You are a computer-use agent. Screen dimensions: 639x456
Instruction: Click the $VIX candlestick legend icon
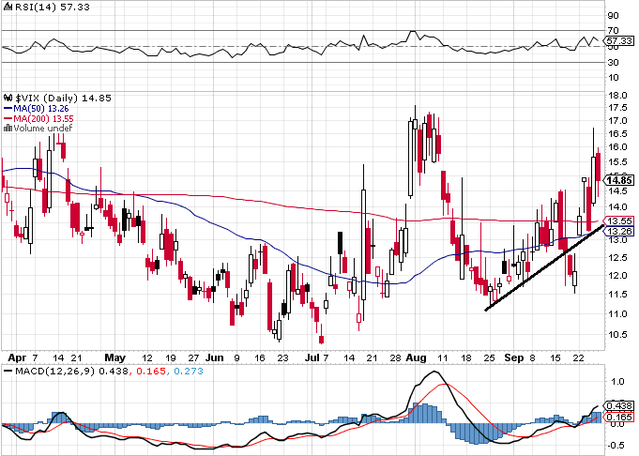tap(8, 98)
